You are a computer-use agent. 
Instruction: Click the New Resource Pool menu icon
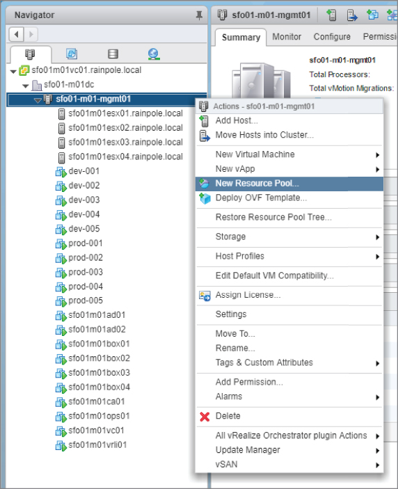click(x=204, y=184)
